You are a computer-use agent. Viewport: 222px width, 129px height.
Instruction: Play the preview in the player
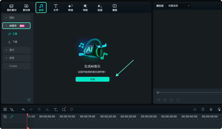[172, 100]
